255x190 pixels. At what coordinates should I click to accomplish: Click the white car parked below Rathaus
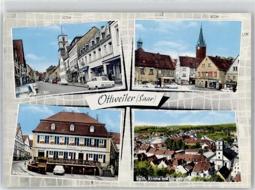coord(59,170)
